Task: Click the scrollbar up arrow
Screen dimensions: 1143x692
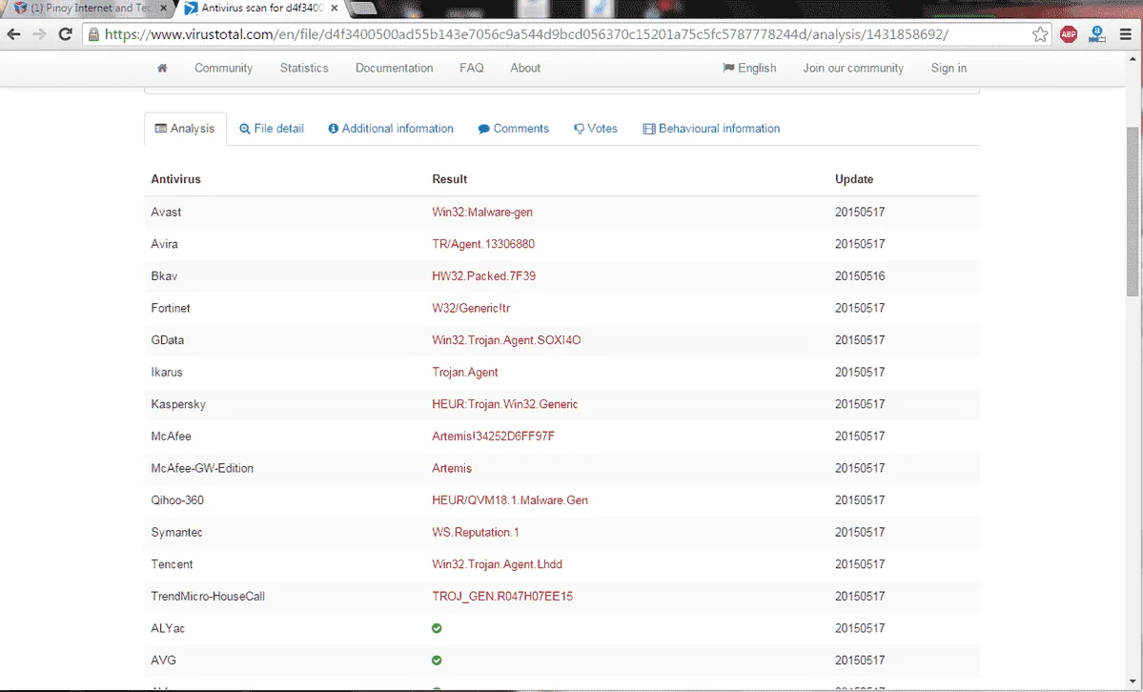Action: pyautogui.click(x=1133, y=57)
